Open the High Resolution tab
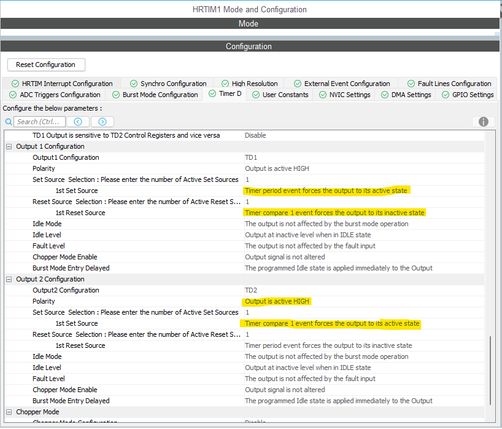 [249, 84]
